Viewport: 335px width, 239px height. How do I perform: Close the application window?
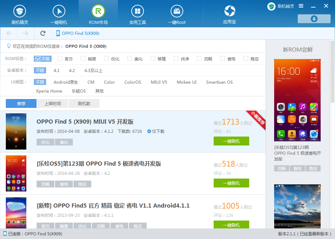coord(326,6)
